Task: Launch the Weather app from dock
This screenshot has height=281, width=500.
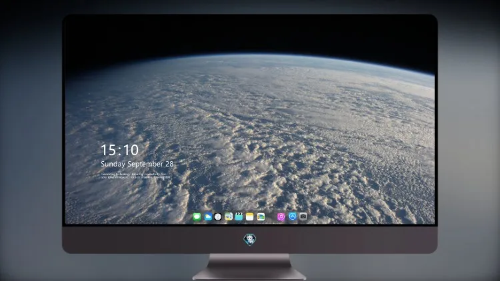Action: pyautogui.click(x=208, y=217)
